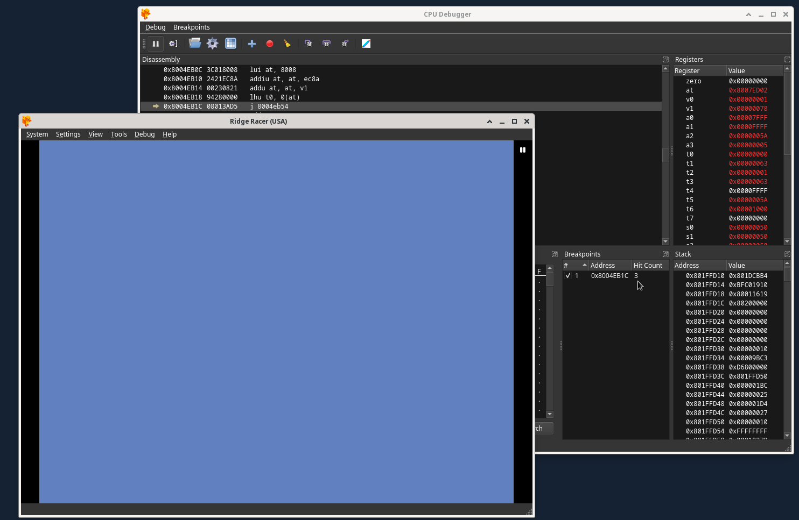
Task: Click the memory grid icon in the debugger toolbar
Action: pos(230,44)
